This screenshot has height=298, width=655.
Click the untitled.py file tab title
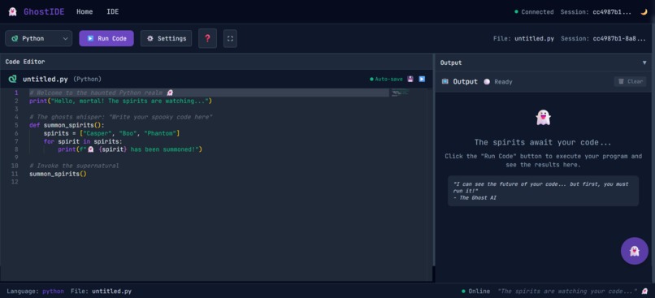point(46,79)
